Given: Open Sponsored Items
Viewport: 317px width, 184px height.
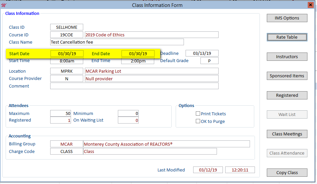Looking at the screenshot, I should click(x=287, y=76).
